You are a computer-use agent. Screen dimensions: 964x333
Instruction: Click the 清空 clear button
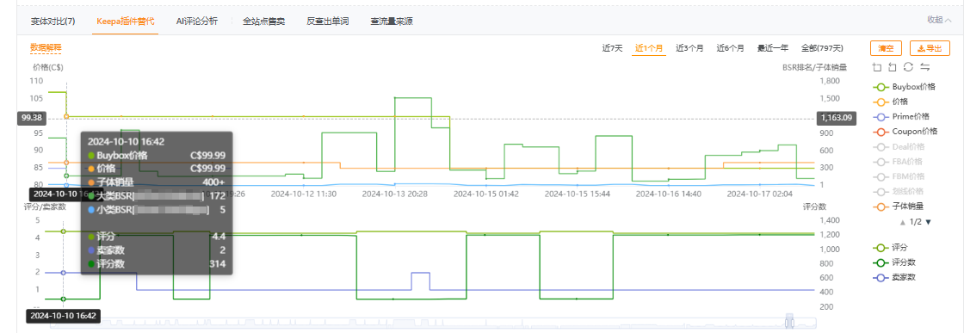pos(886,48)
